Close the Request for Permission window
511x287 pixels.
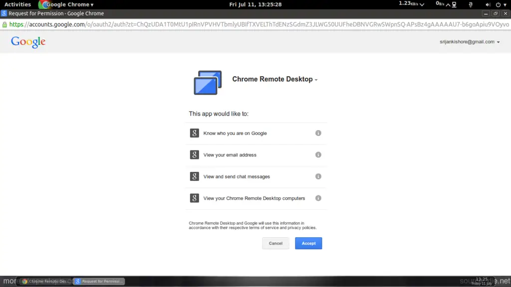click(x=506, y=13)
